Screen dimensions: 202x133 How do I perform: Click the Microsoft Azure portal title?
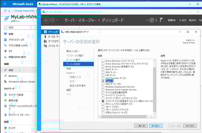point(23,4)
